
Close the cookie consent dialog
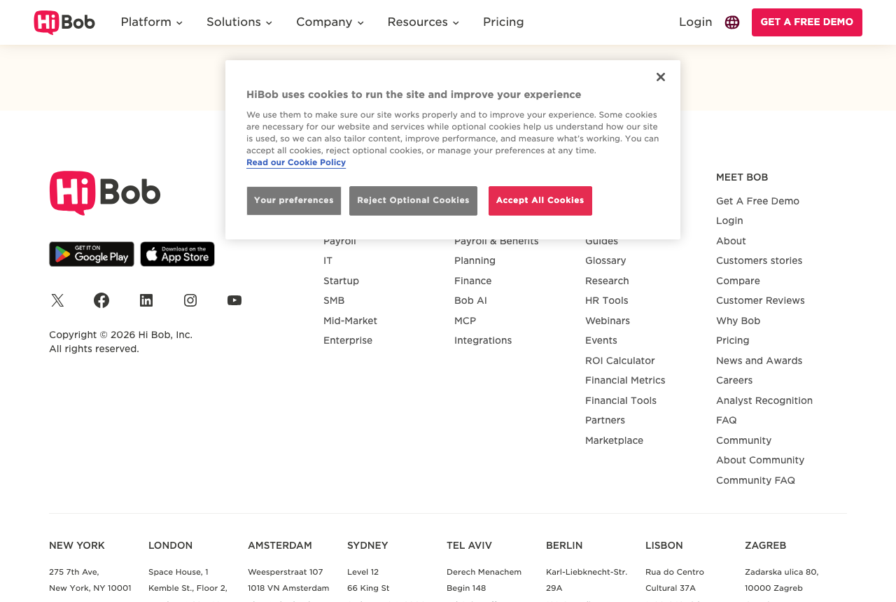(x=661, y=77)
